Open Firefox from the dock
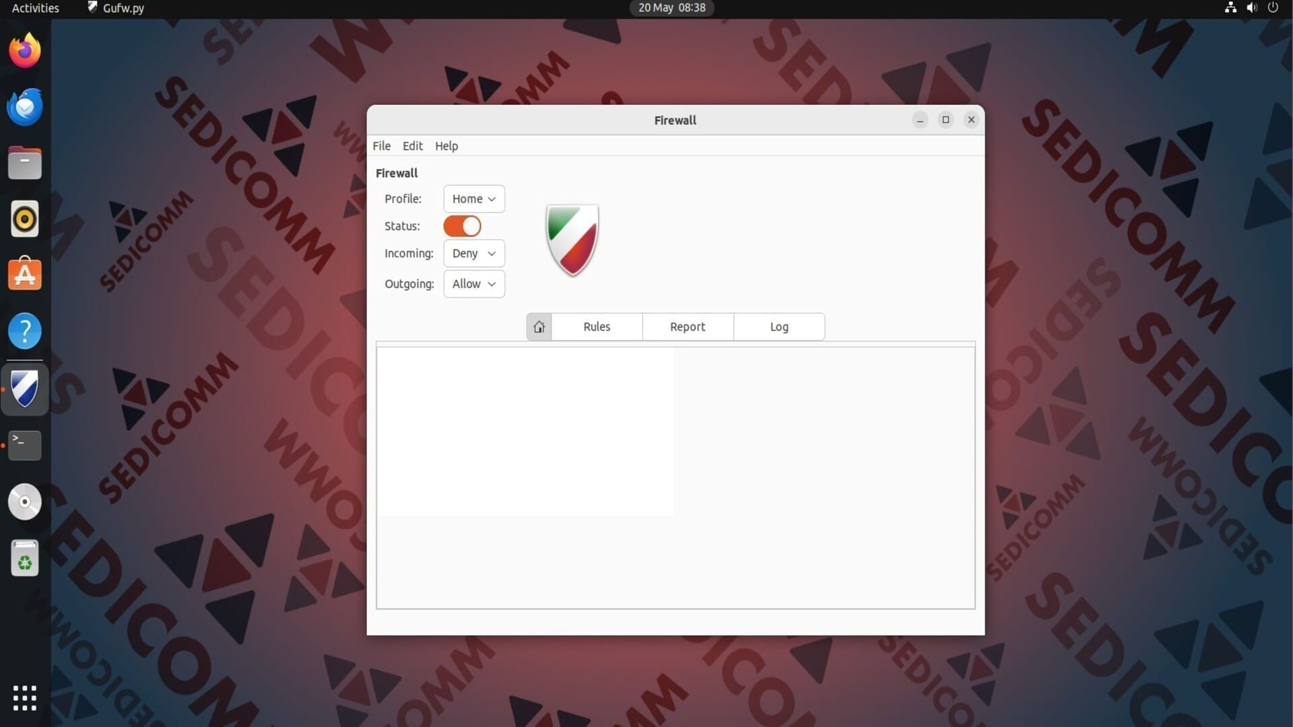The height and width of the screenshot is (727, 1293). 25,50
